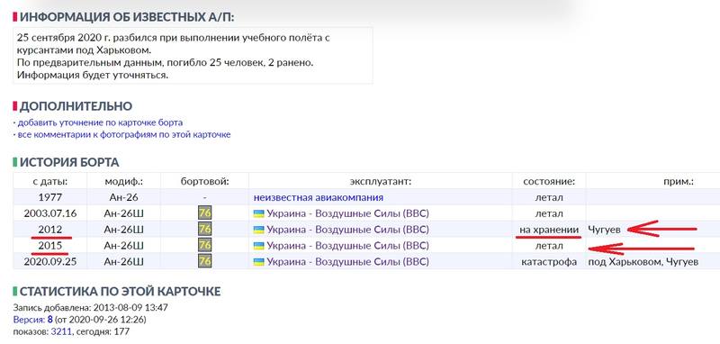This screenshot has width=720, height=344.
Task: Click 'ДОПОЛНИТЕЛЬНО' section heading
Action: pos(76,106)
